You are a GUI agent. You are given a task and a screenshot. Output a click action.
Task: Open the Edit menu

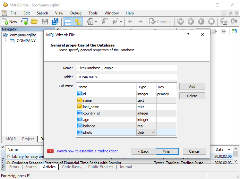tap(27, 13)
